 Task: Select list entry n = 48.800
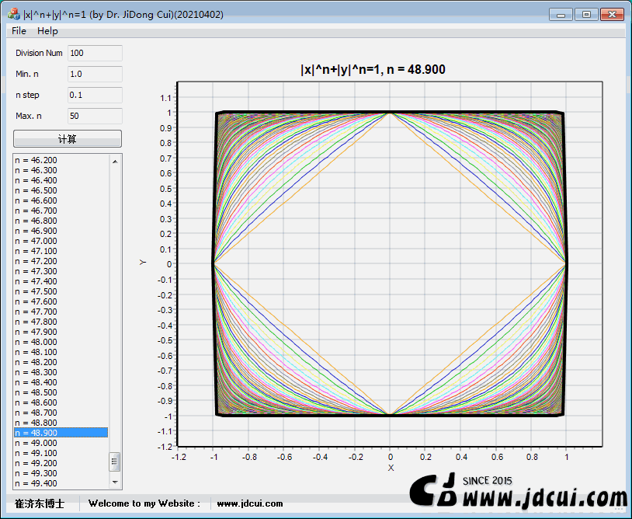click(x=61, y=423)
